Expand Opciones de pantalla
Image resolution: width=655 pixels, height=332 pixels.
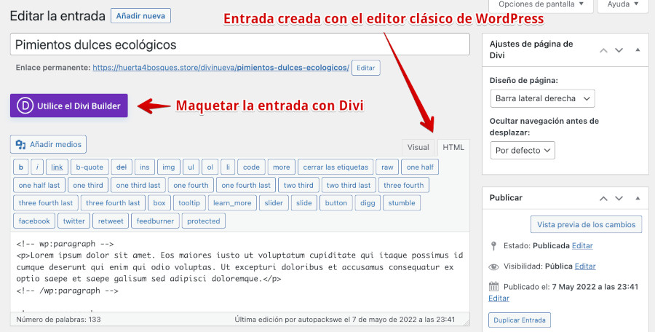(541, 5)
